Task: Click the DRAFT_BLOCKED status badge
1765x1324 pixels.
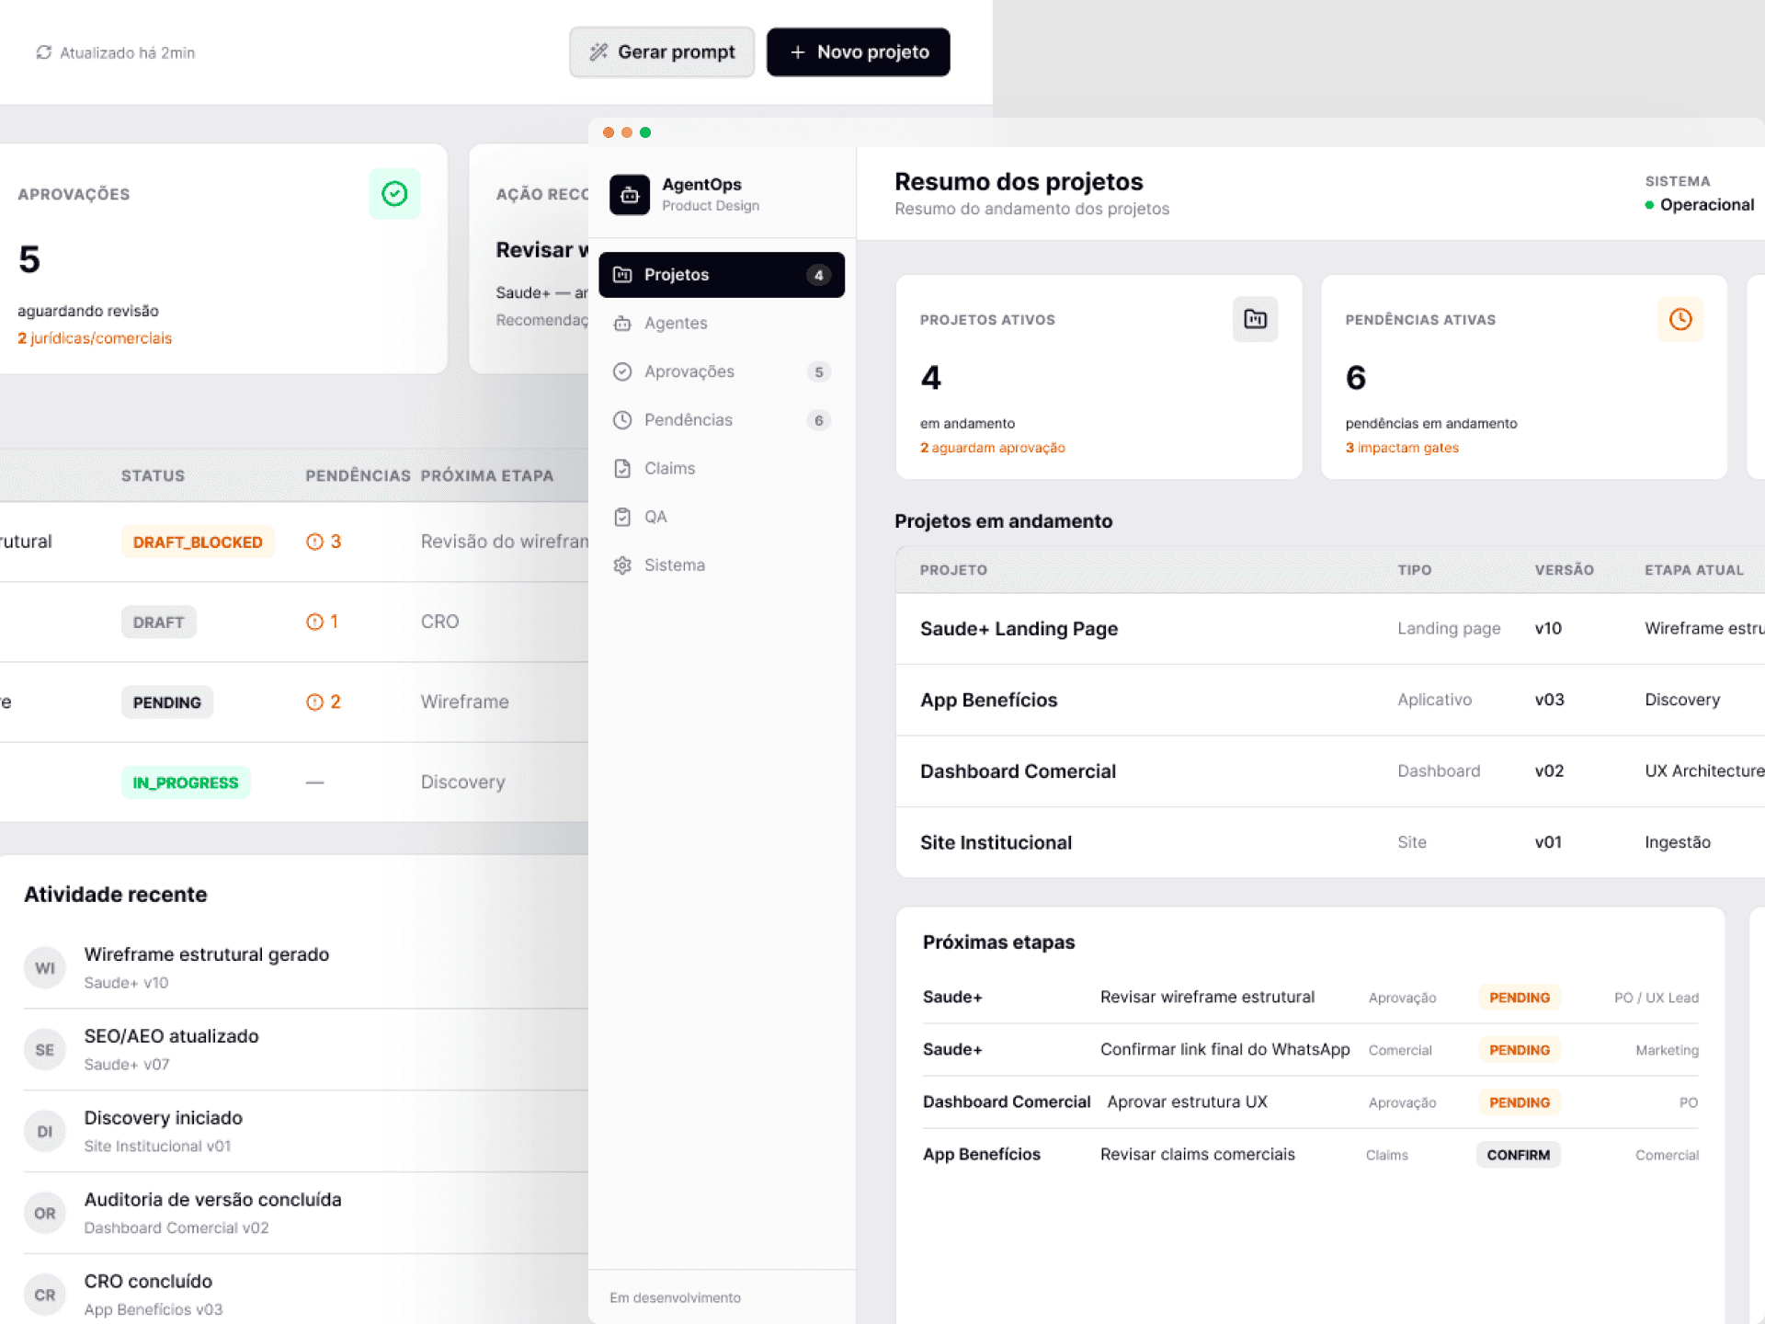Action: (x=198, y=542)
